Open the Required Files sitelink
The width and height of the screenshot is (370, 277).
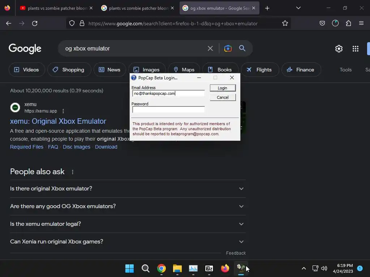pyautogui.click(x=27, y=147)
